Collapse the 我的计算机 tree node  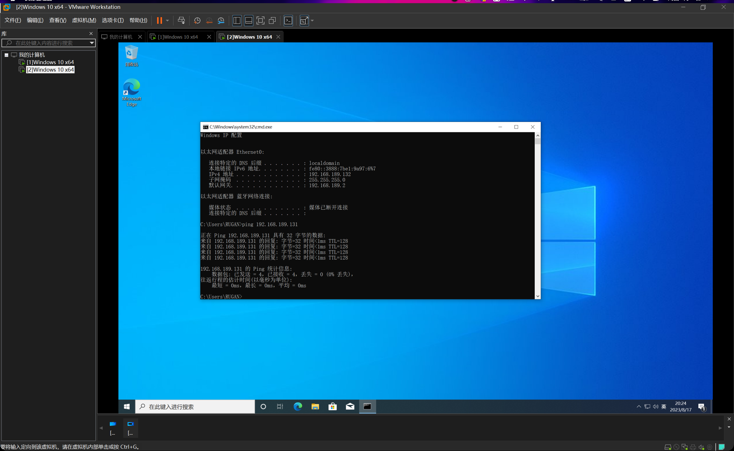click(6, 55)
